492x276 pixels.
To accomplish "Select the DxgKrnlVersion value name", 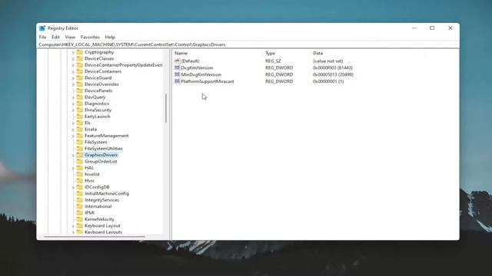I will pos(197,67).
